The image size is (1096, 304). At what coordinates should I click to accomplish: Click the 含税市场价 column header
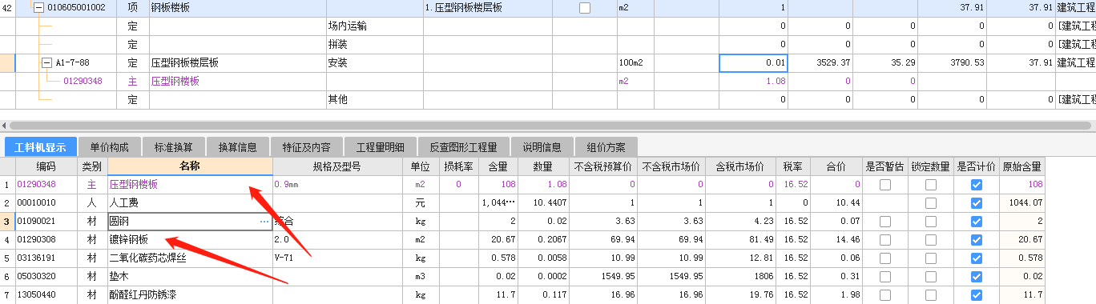tap(741, 166)
